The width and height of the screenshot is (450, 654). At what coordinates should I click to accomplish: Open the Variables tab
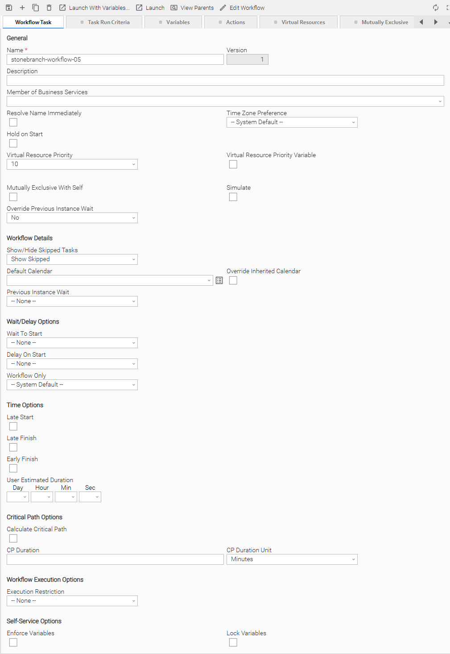tap(174, 22)
